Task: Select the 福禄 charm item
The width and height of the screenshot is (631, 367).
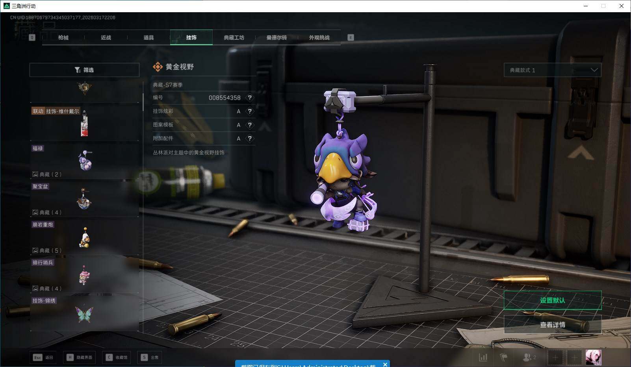Action: click(x=84, y=161)
